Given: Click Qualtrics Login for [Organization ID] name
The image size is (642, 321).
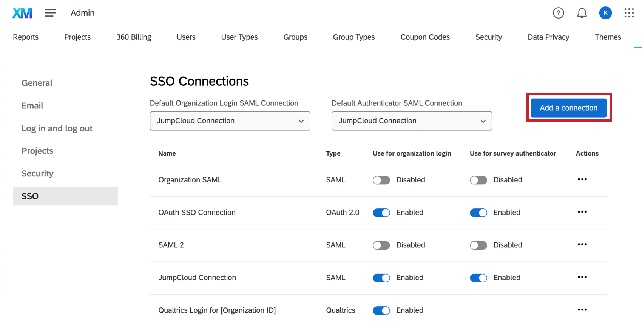Looking at the screenshot, I should [217, 310].
